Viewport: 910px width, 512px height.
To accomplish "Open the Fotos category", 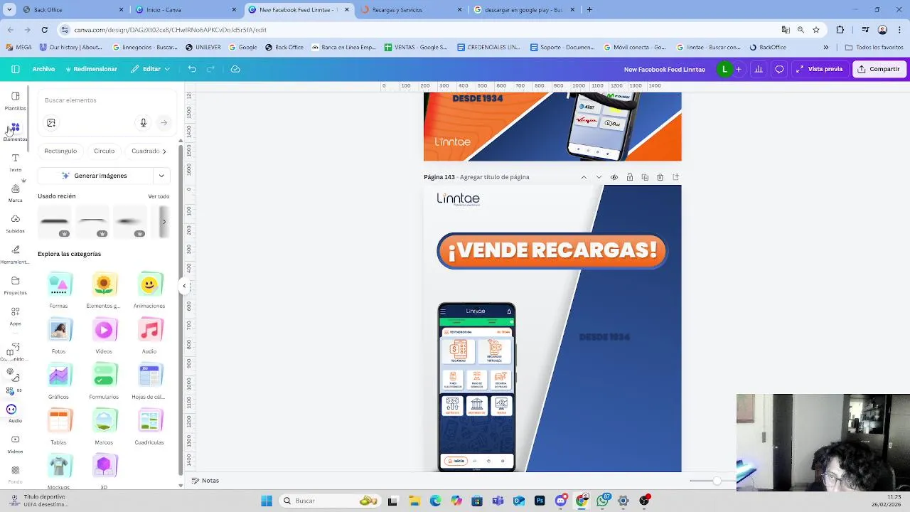I will [x=59, y=336].
